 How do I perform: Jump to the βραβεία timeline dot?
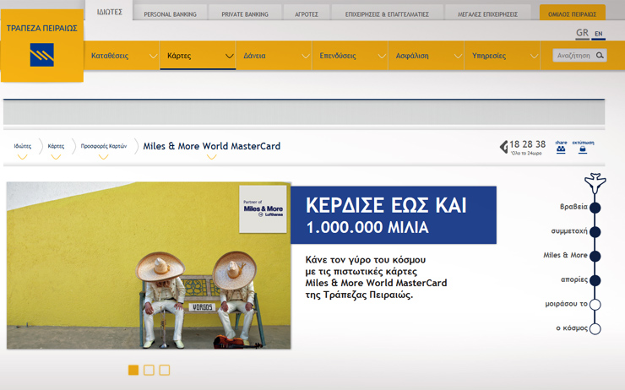tap(595, 208)
